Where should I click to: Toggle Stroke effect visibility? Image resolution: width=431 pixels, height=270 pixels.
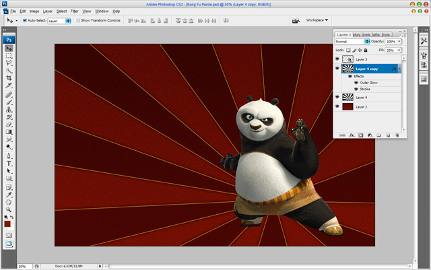[356, 89]
